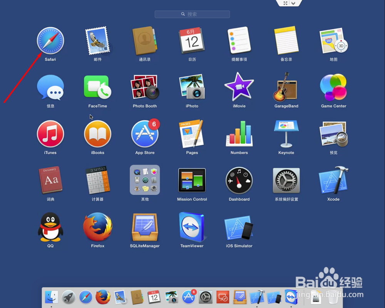This screenshot has width=385, height=308.
Task: Open SQLiteManager icon in the Dock
Action: pos(240,297)
